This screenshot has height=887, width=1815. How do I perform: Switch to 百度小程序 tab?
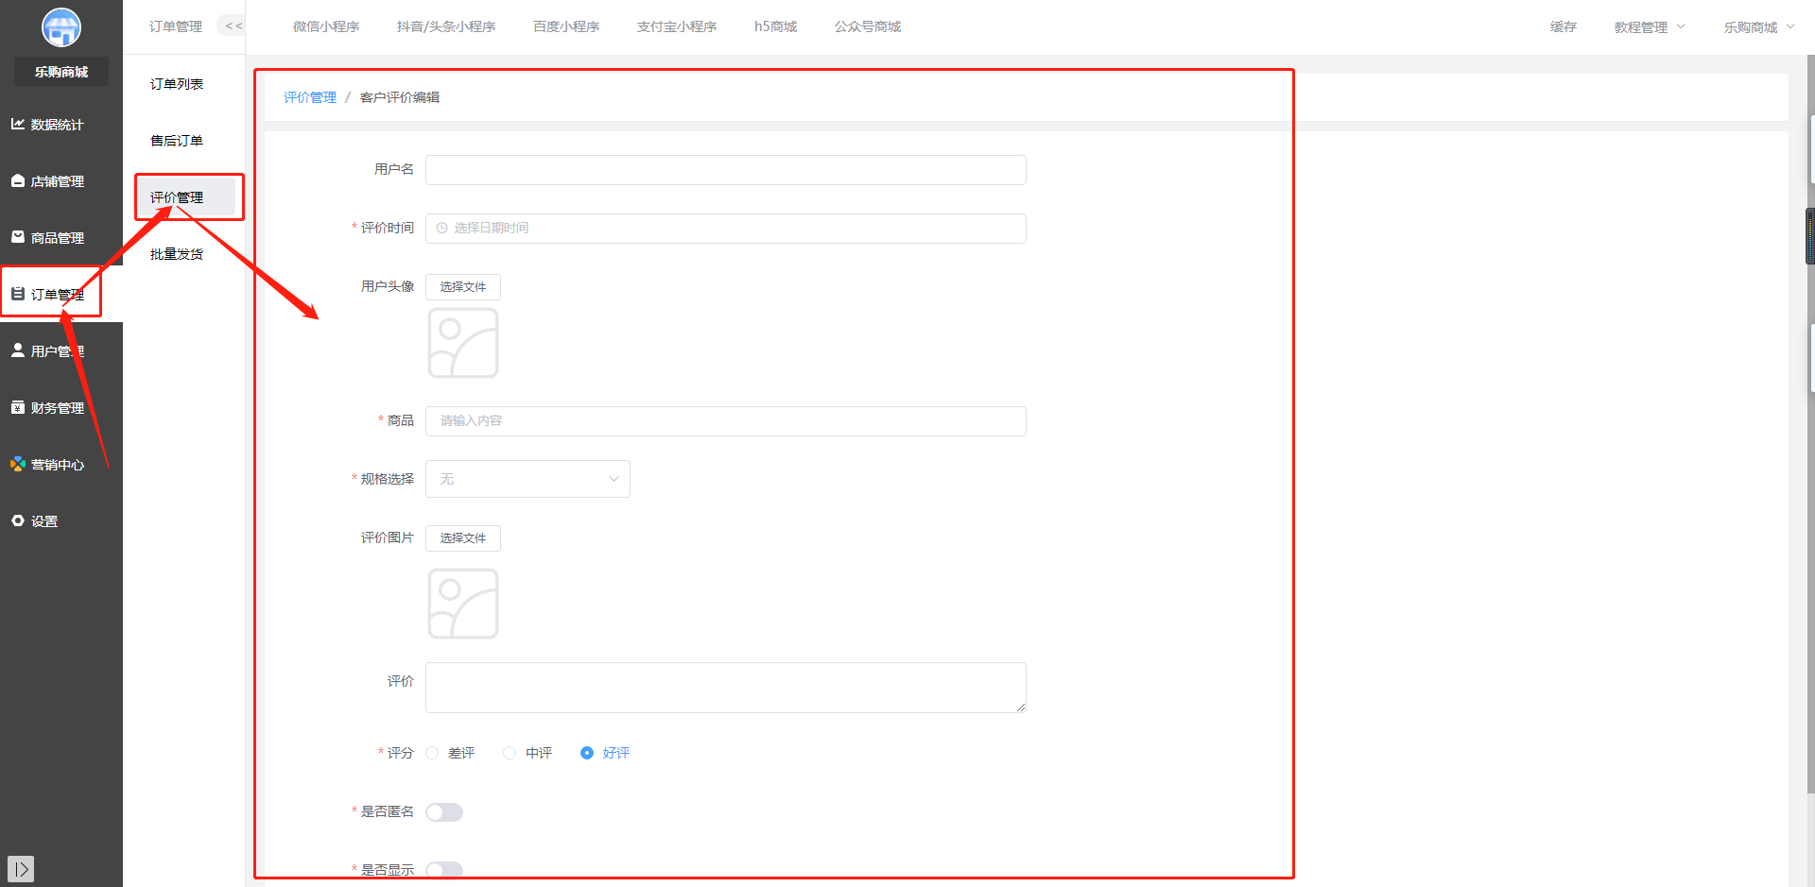566,26
